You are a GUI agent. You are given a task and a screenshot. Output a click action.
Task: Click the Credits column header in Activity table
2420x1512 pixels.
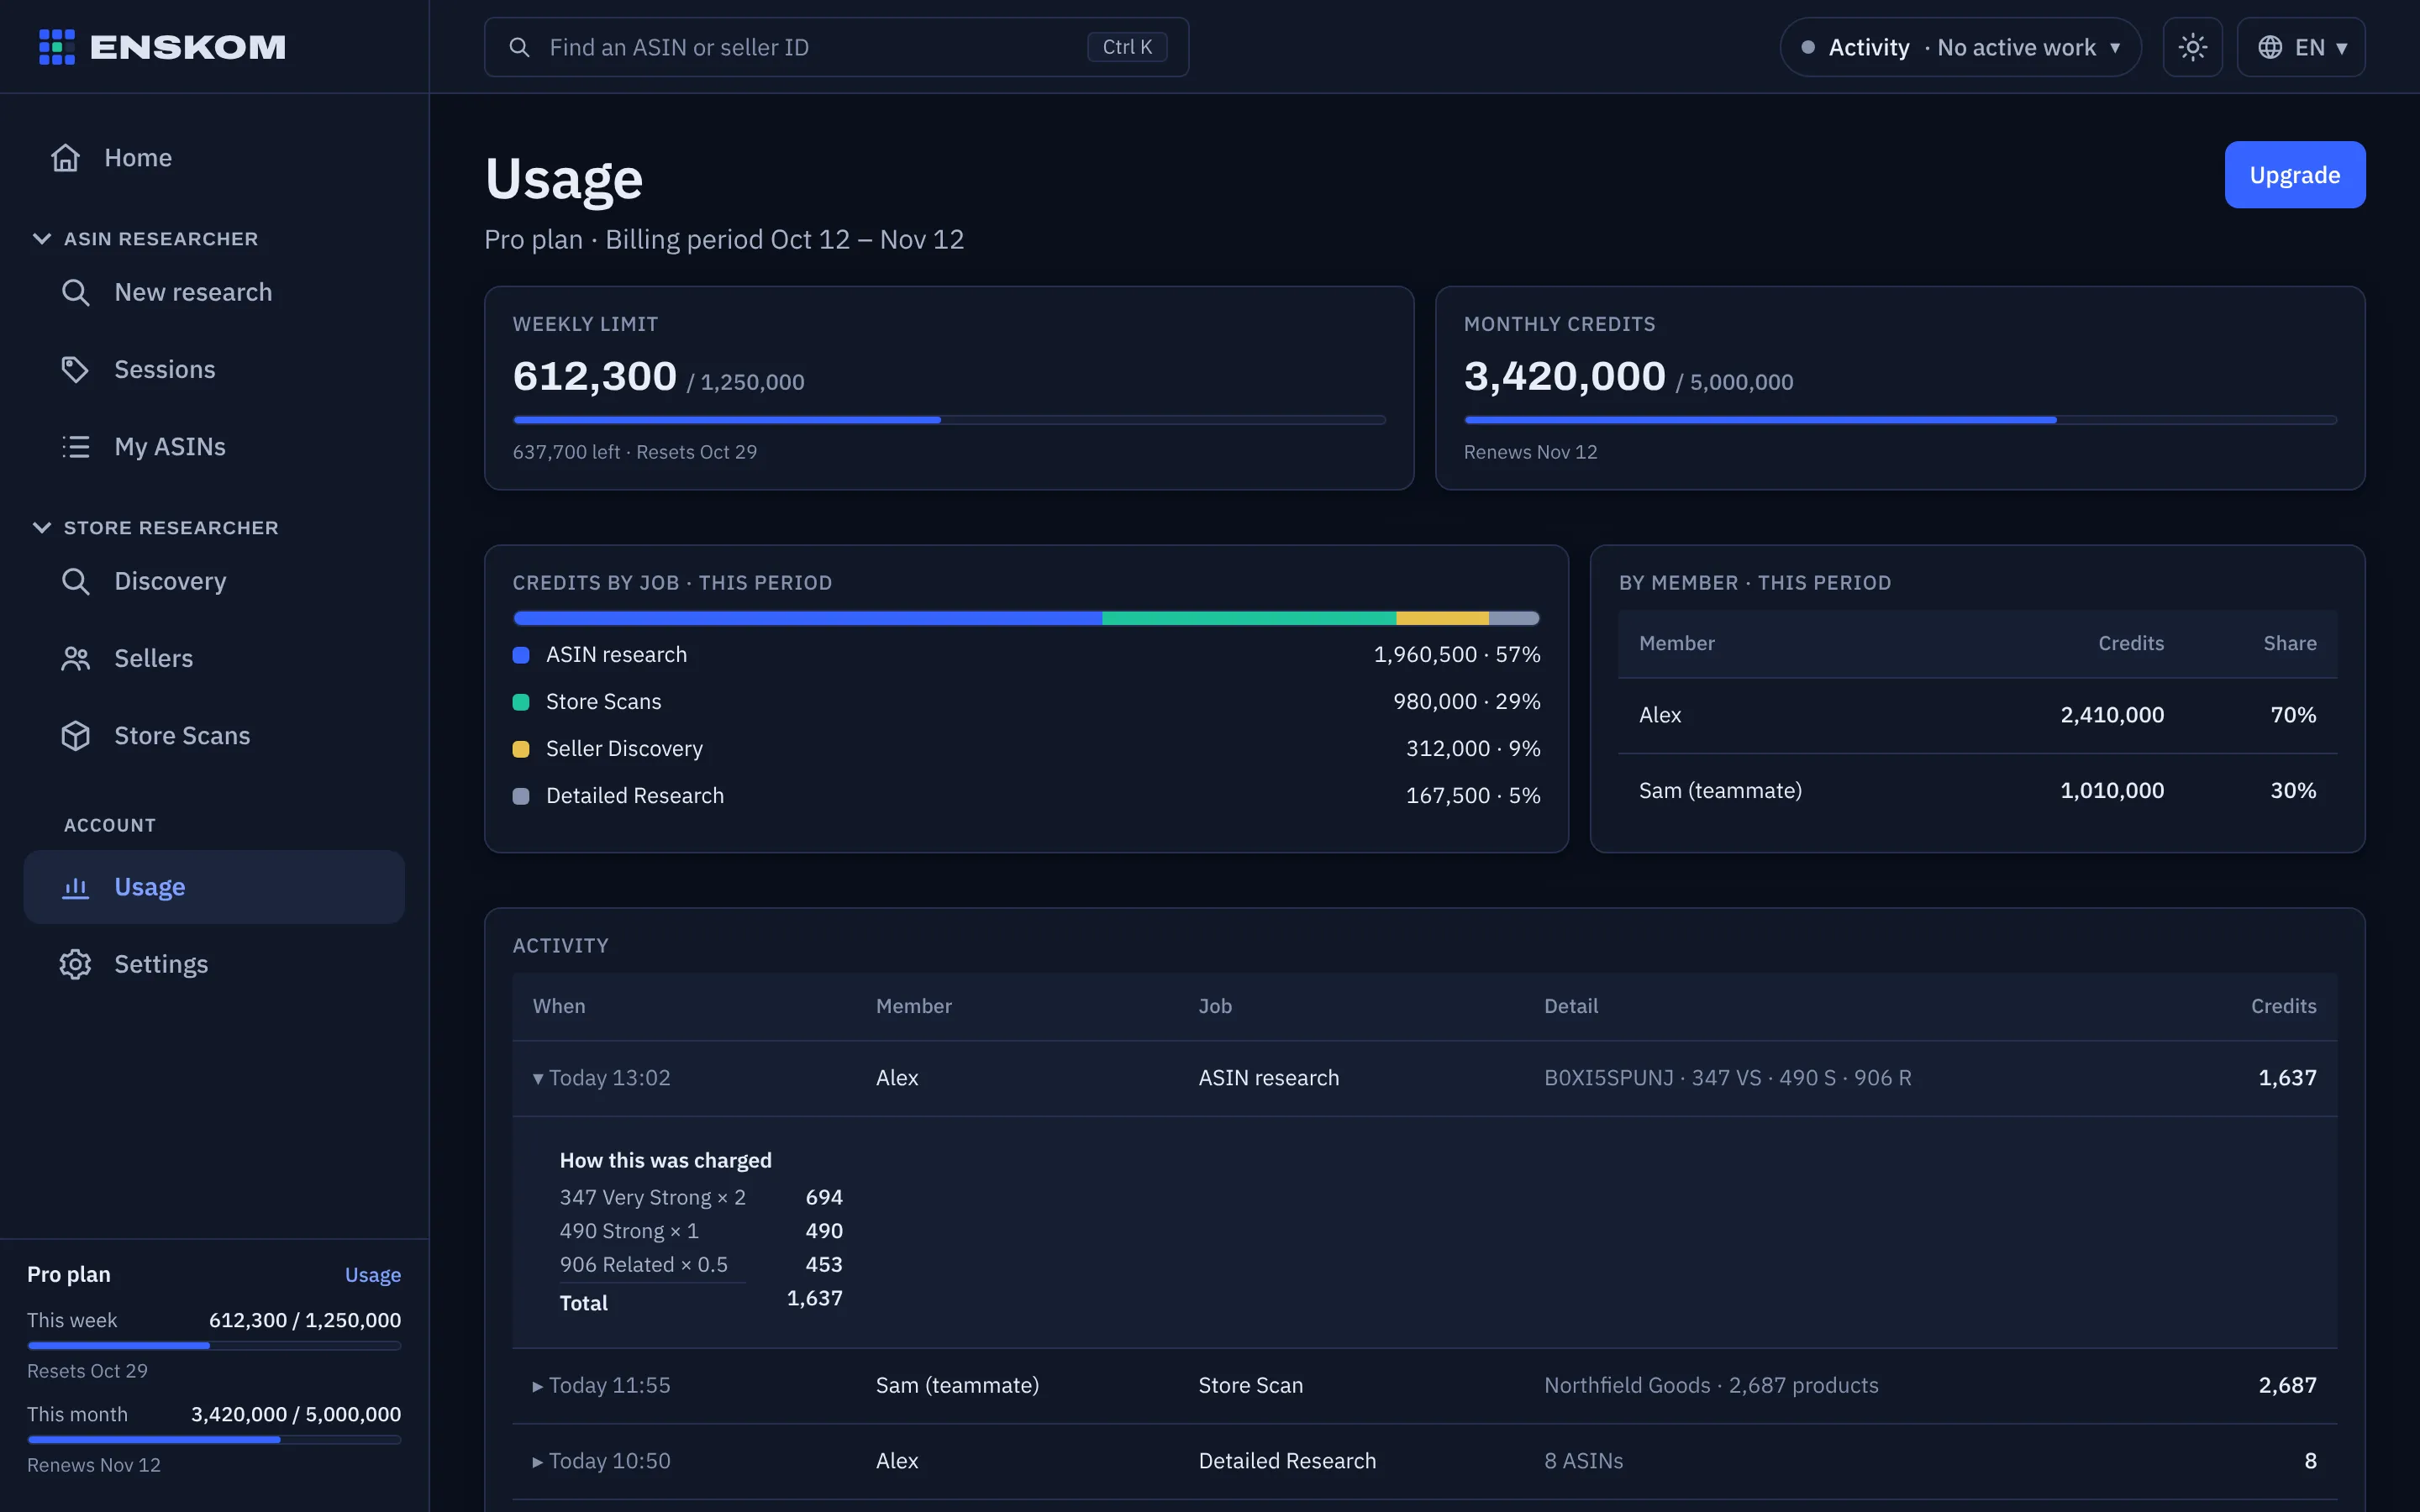(2283, 1007)
